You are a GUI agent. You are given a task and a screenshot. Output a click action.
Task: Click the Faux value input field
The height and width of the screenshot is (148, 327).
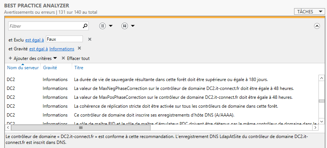pyautogui.click(x=64, y=39)
